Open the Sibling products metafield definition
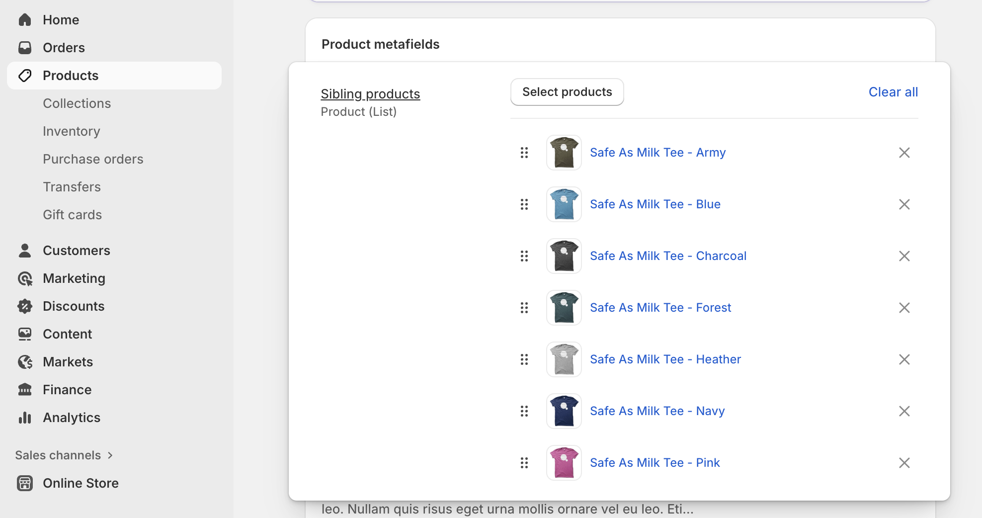Image resolution: width=982 pixels, height=518 pixels. (x=370, y=94)
